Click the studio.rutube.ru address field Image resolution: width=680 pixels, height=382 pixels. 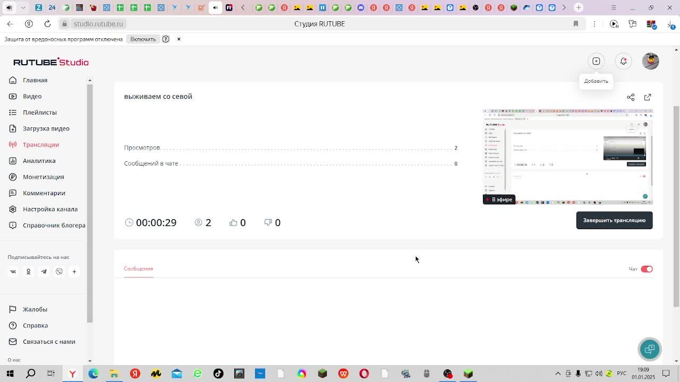click(98, 24)
